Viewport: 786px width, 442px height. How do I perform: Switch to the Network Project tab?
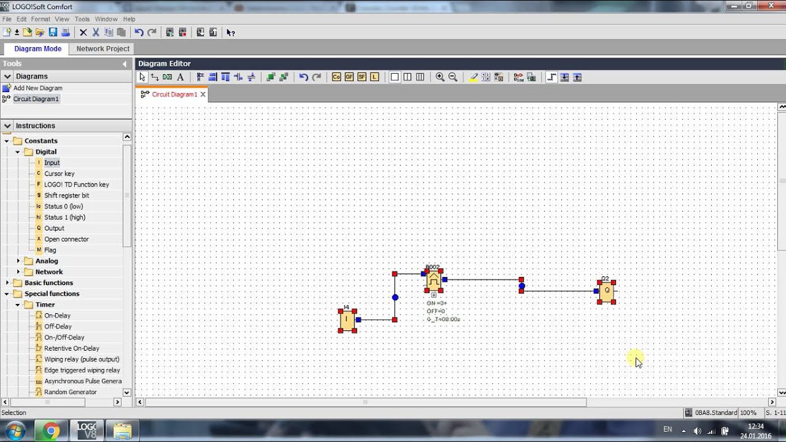(x=103, y=48)
